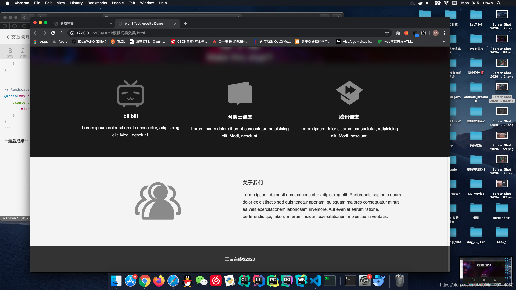Click the About Us group people icon
The width and height of the screenshot is (516, 290).
point(158,201)
